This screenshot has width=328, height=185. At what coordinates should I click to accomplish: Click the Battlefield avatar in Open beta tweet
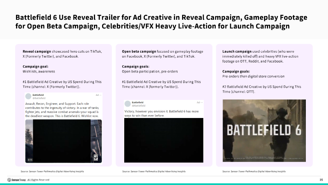click(128, 104)
